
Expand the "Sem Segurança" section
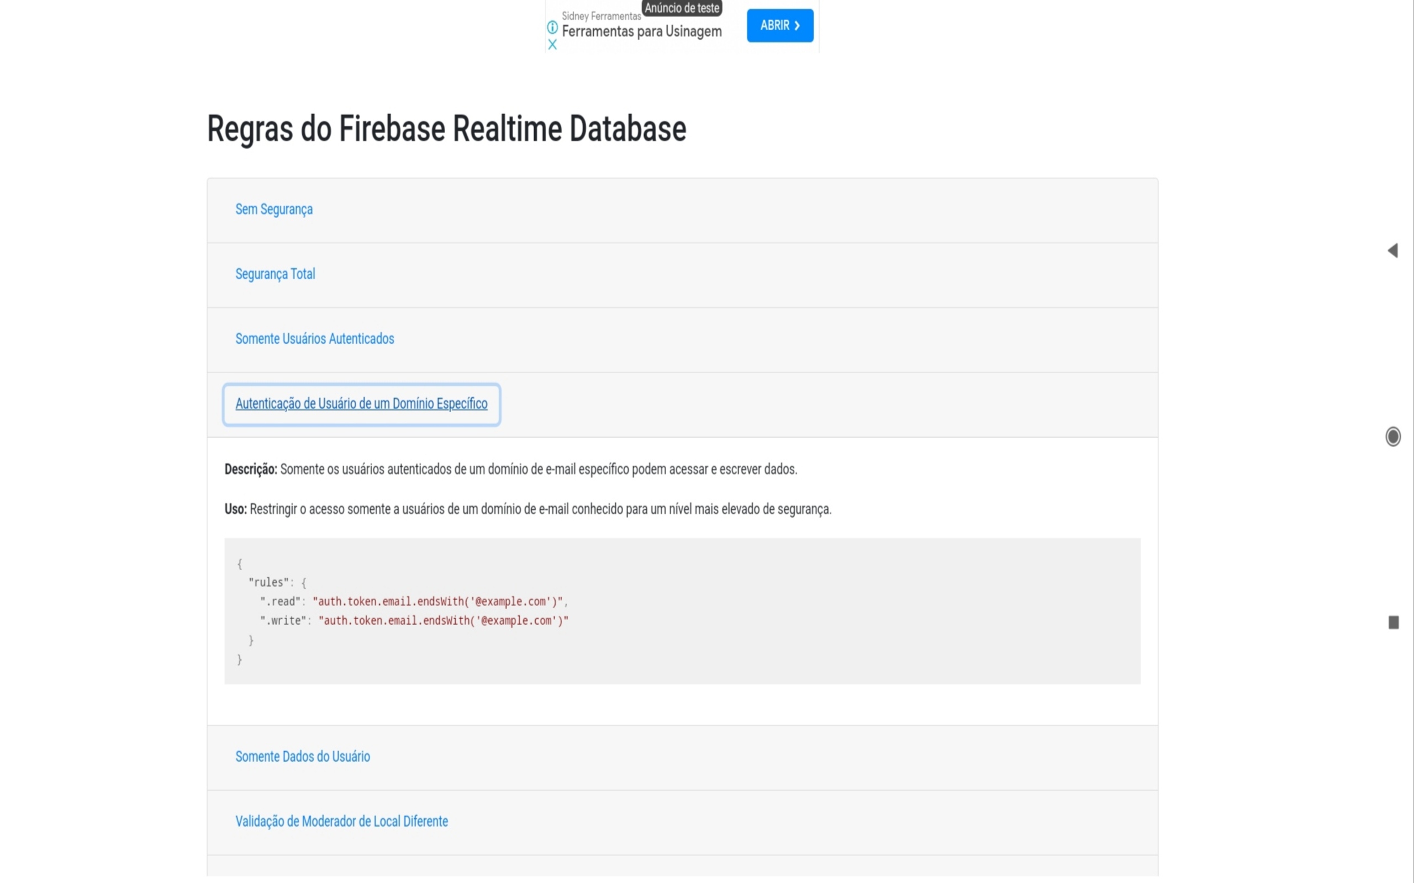click(273, 209)
